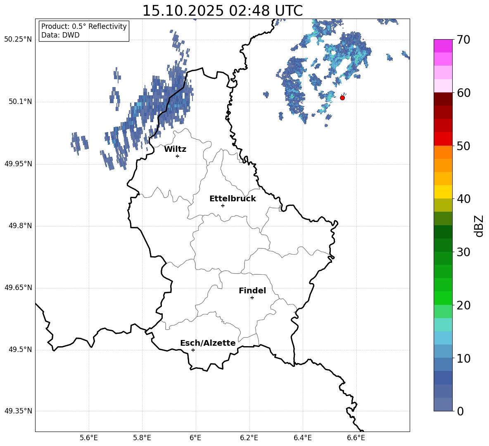Click 'Product: 0.5° Reflectivity' legend text
This screenshot has width=489, height=446.
[x=84, y=26]
